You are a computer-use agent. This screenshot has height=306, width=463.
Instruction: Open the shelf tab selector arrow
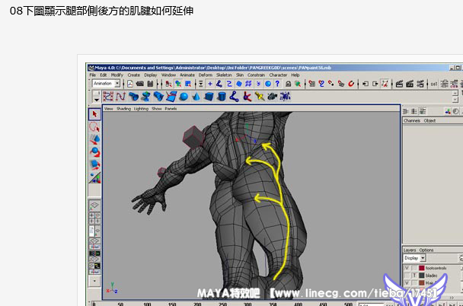pyautogui.click(x=95, y=97)
